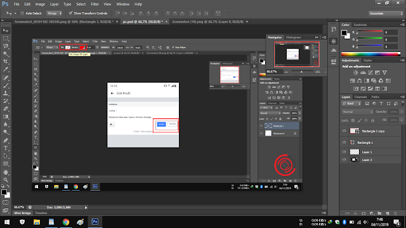Select the Brush tool
The image size is (406, 228).
pos(6,85)
